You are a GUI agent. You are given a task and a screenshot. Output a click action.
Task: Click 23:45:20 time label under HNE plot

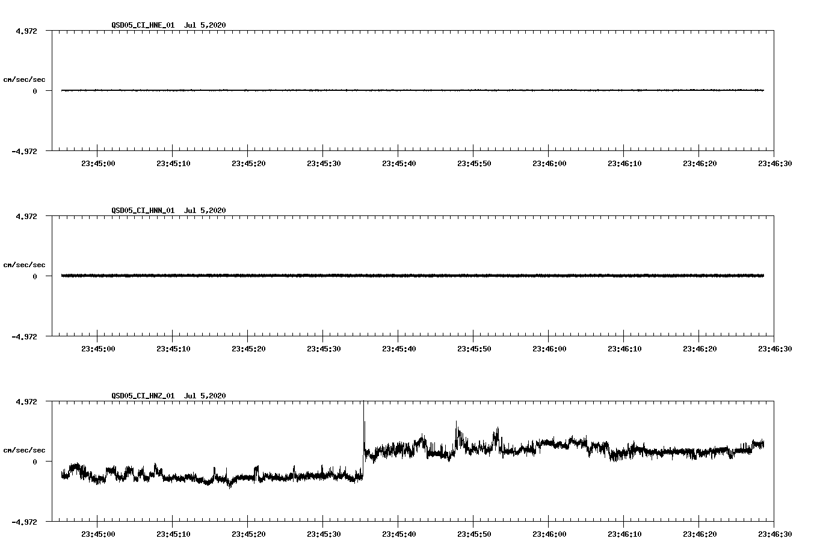point(248,163)
